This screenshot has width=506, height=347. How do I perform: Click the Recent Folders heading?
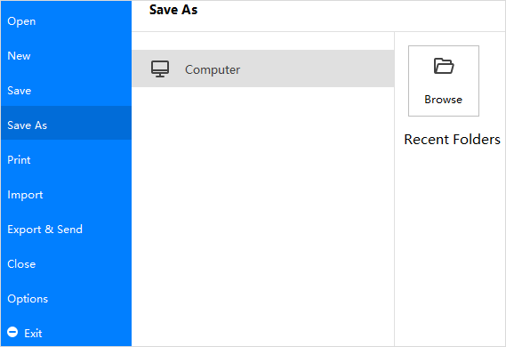[x=452, y=140]
